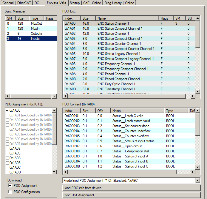This screenshot has height=199, width=207.
Task: Select Sync Manager row 3 Inputs
Action: (x=32, y=39)
